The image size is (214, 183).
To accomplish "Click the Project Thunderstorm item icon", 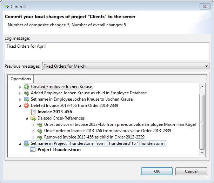I will click(33, 150).
